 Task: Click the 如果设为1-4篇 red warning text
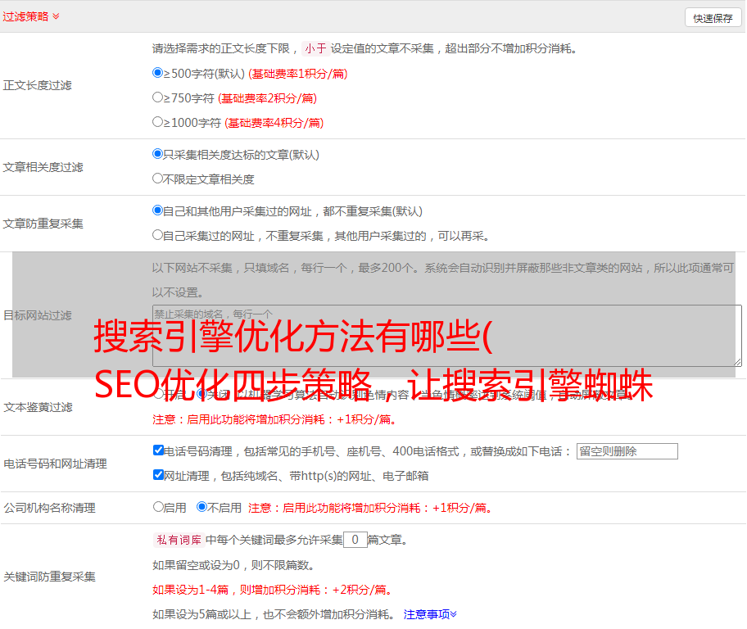273,590
